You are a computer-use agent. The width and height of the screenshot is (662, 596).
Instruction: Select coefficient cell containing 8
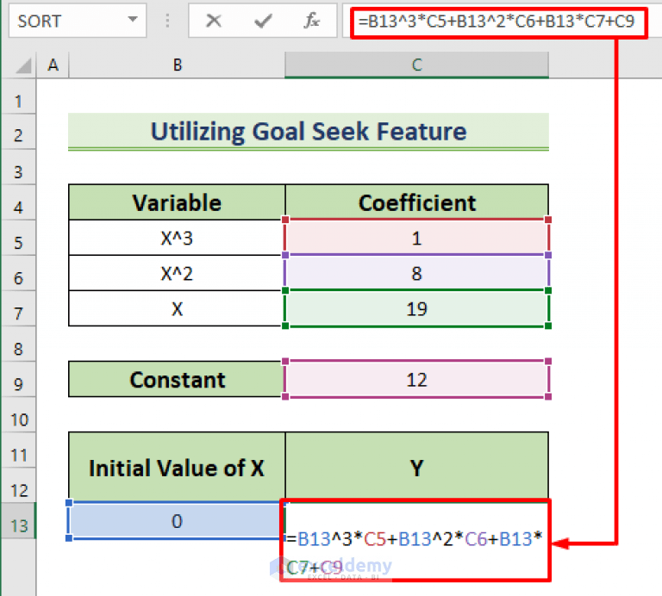pyautogui.click(x=416, y=273)
